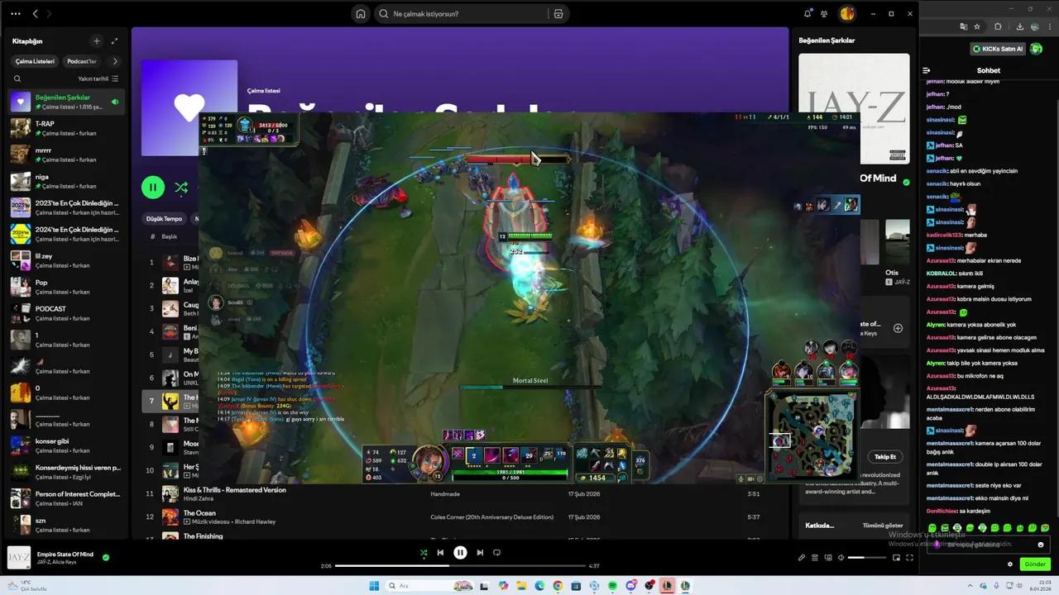Open the Spotify profile avatar menu
The height and width of the screenshot is (595, 1059).
pyautogui.click(x=846, y=14)
